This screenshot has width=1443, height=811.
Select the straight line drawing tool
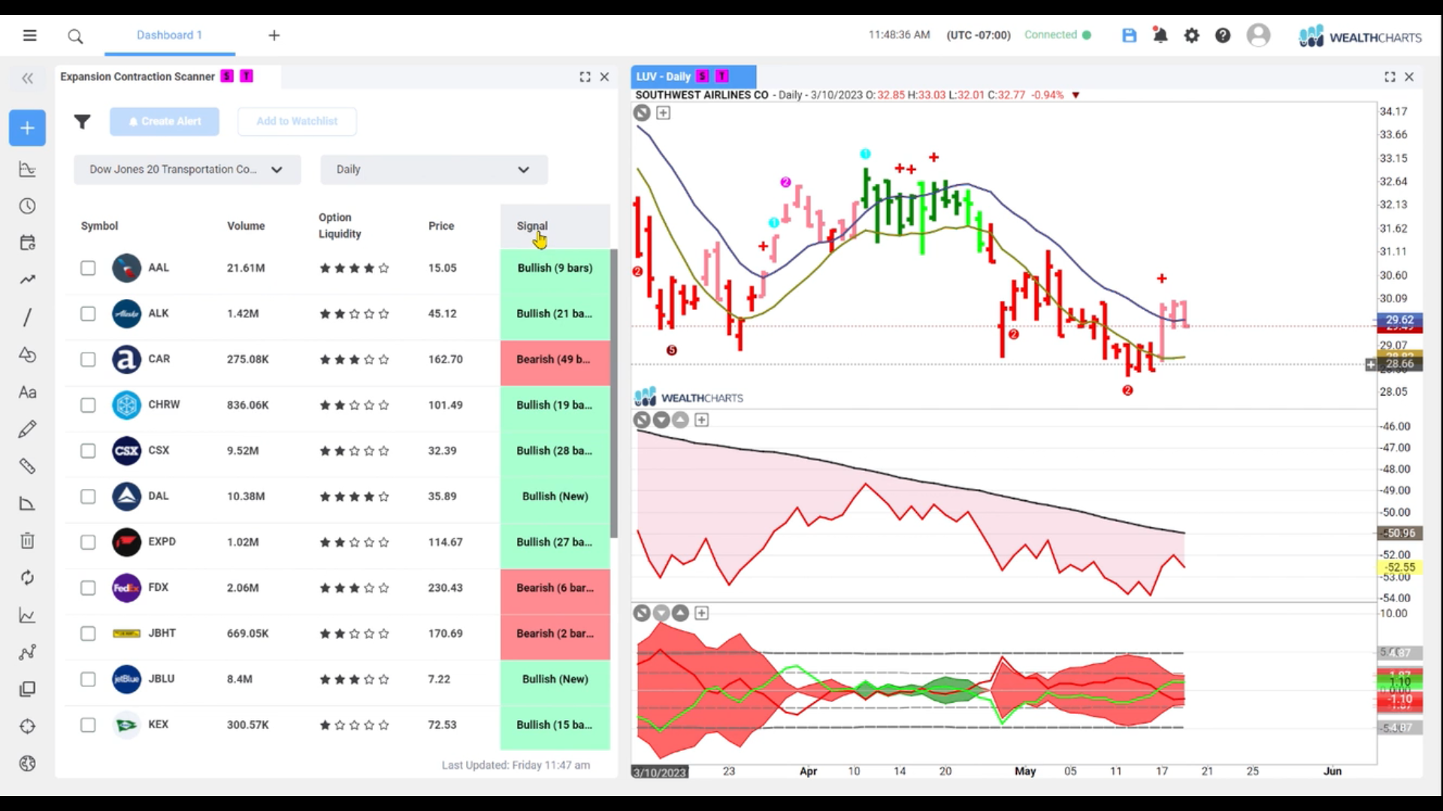(27, 317)
